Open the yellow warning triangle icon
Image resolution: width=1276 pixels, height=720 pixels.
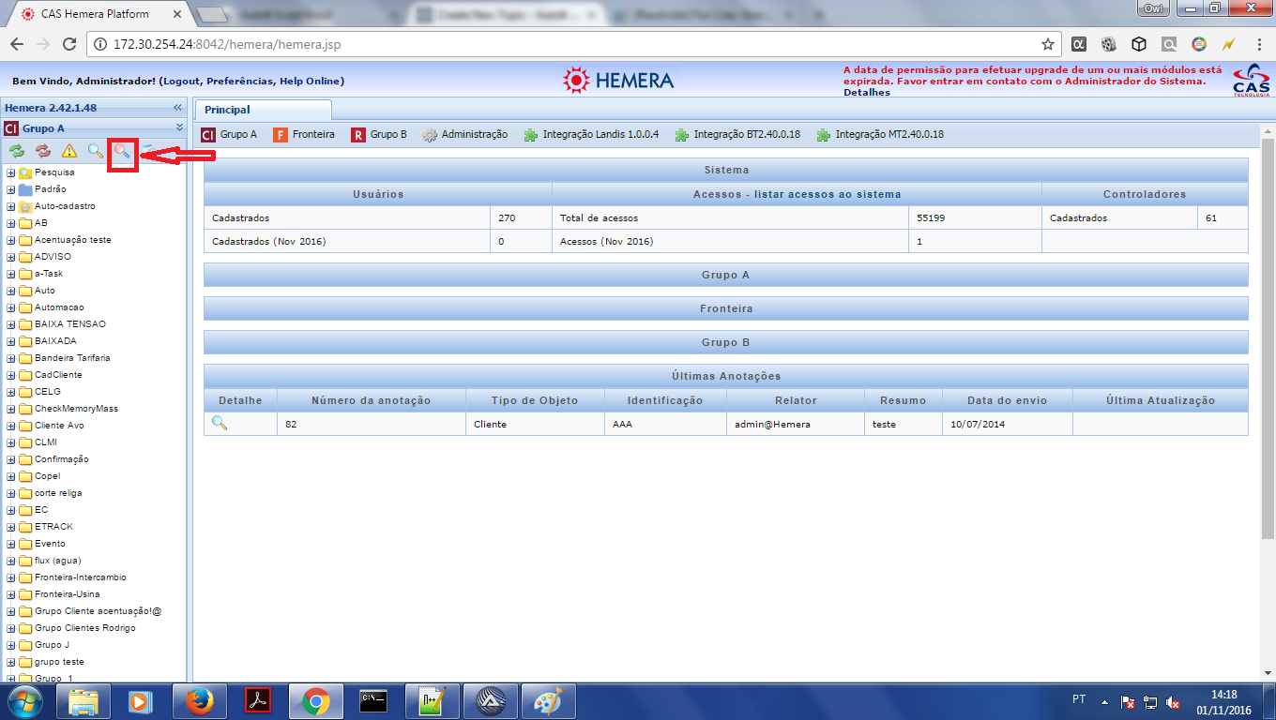tap(69, 150)
